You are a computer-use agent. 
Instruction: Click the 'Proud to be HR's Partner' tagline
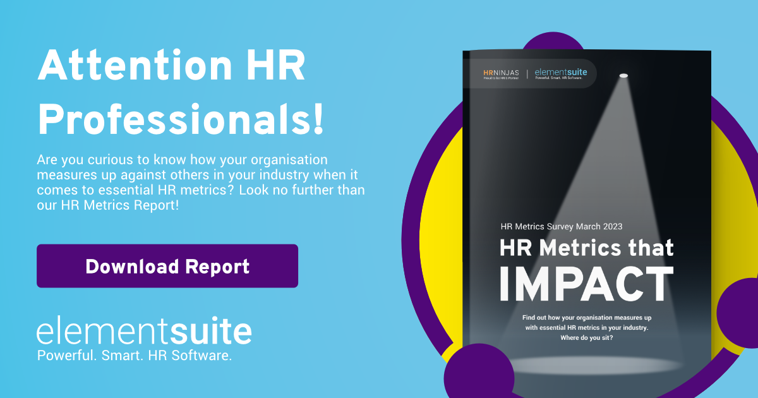point(501,78)
